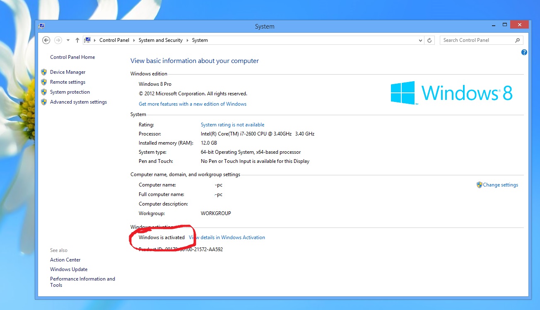Click the Intel Core i7-2600 processor text

coord(258,134)
